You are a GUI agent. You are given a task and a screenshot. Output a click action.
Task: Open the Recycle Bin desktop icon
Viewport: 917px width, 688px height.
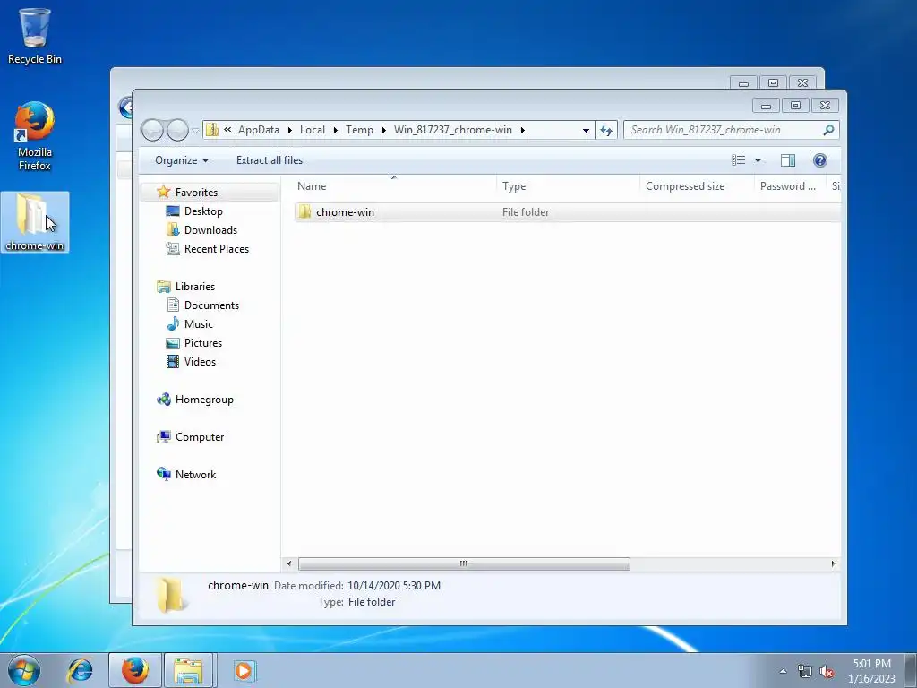(x=34, y=36)
